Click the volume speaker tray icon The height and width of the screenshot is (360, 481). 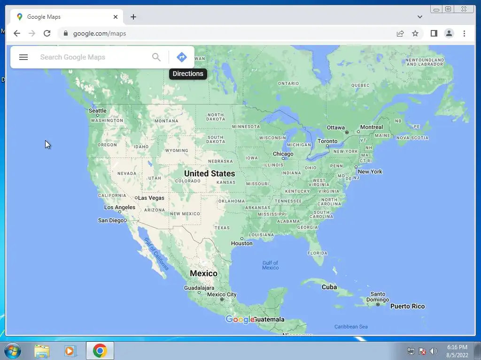click(x=433, y=351)
